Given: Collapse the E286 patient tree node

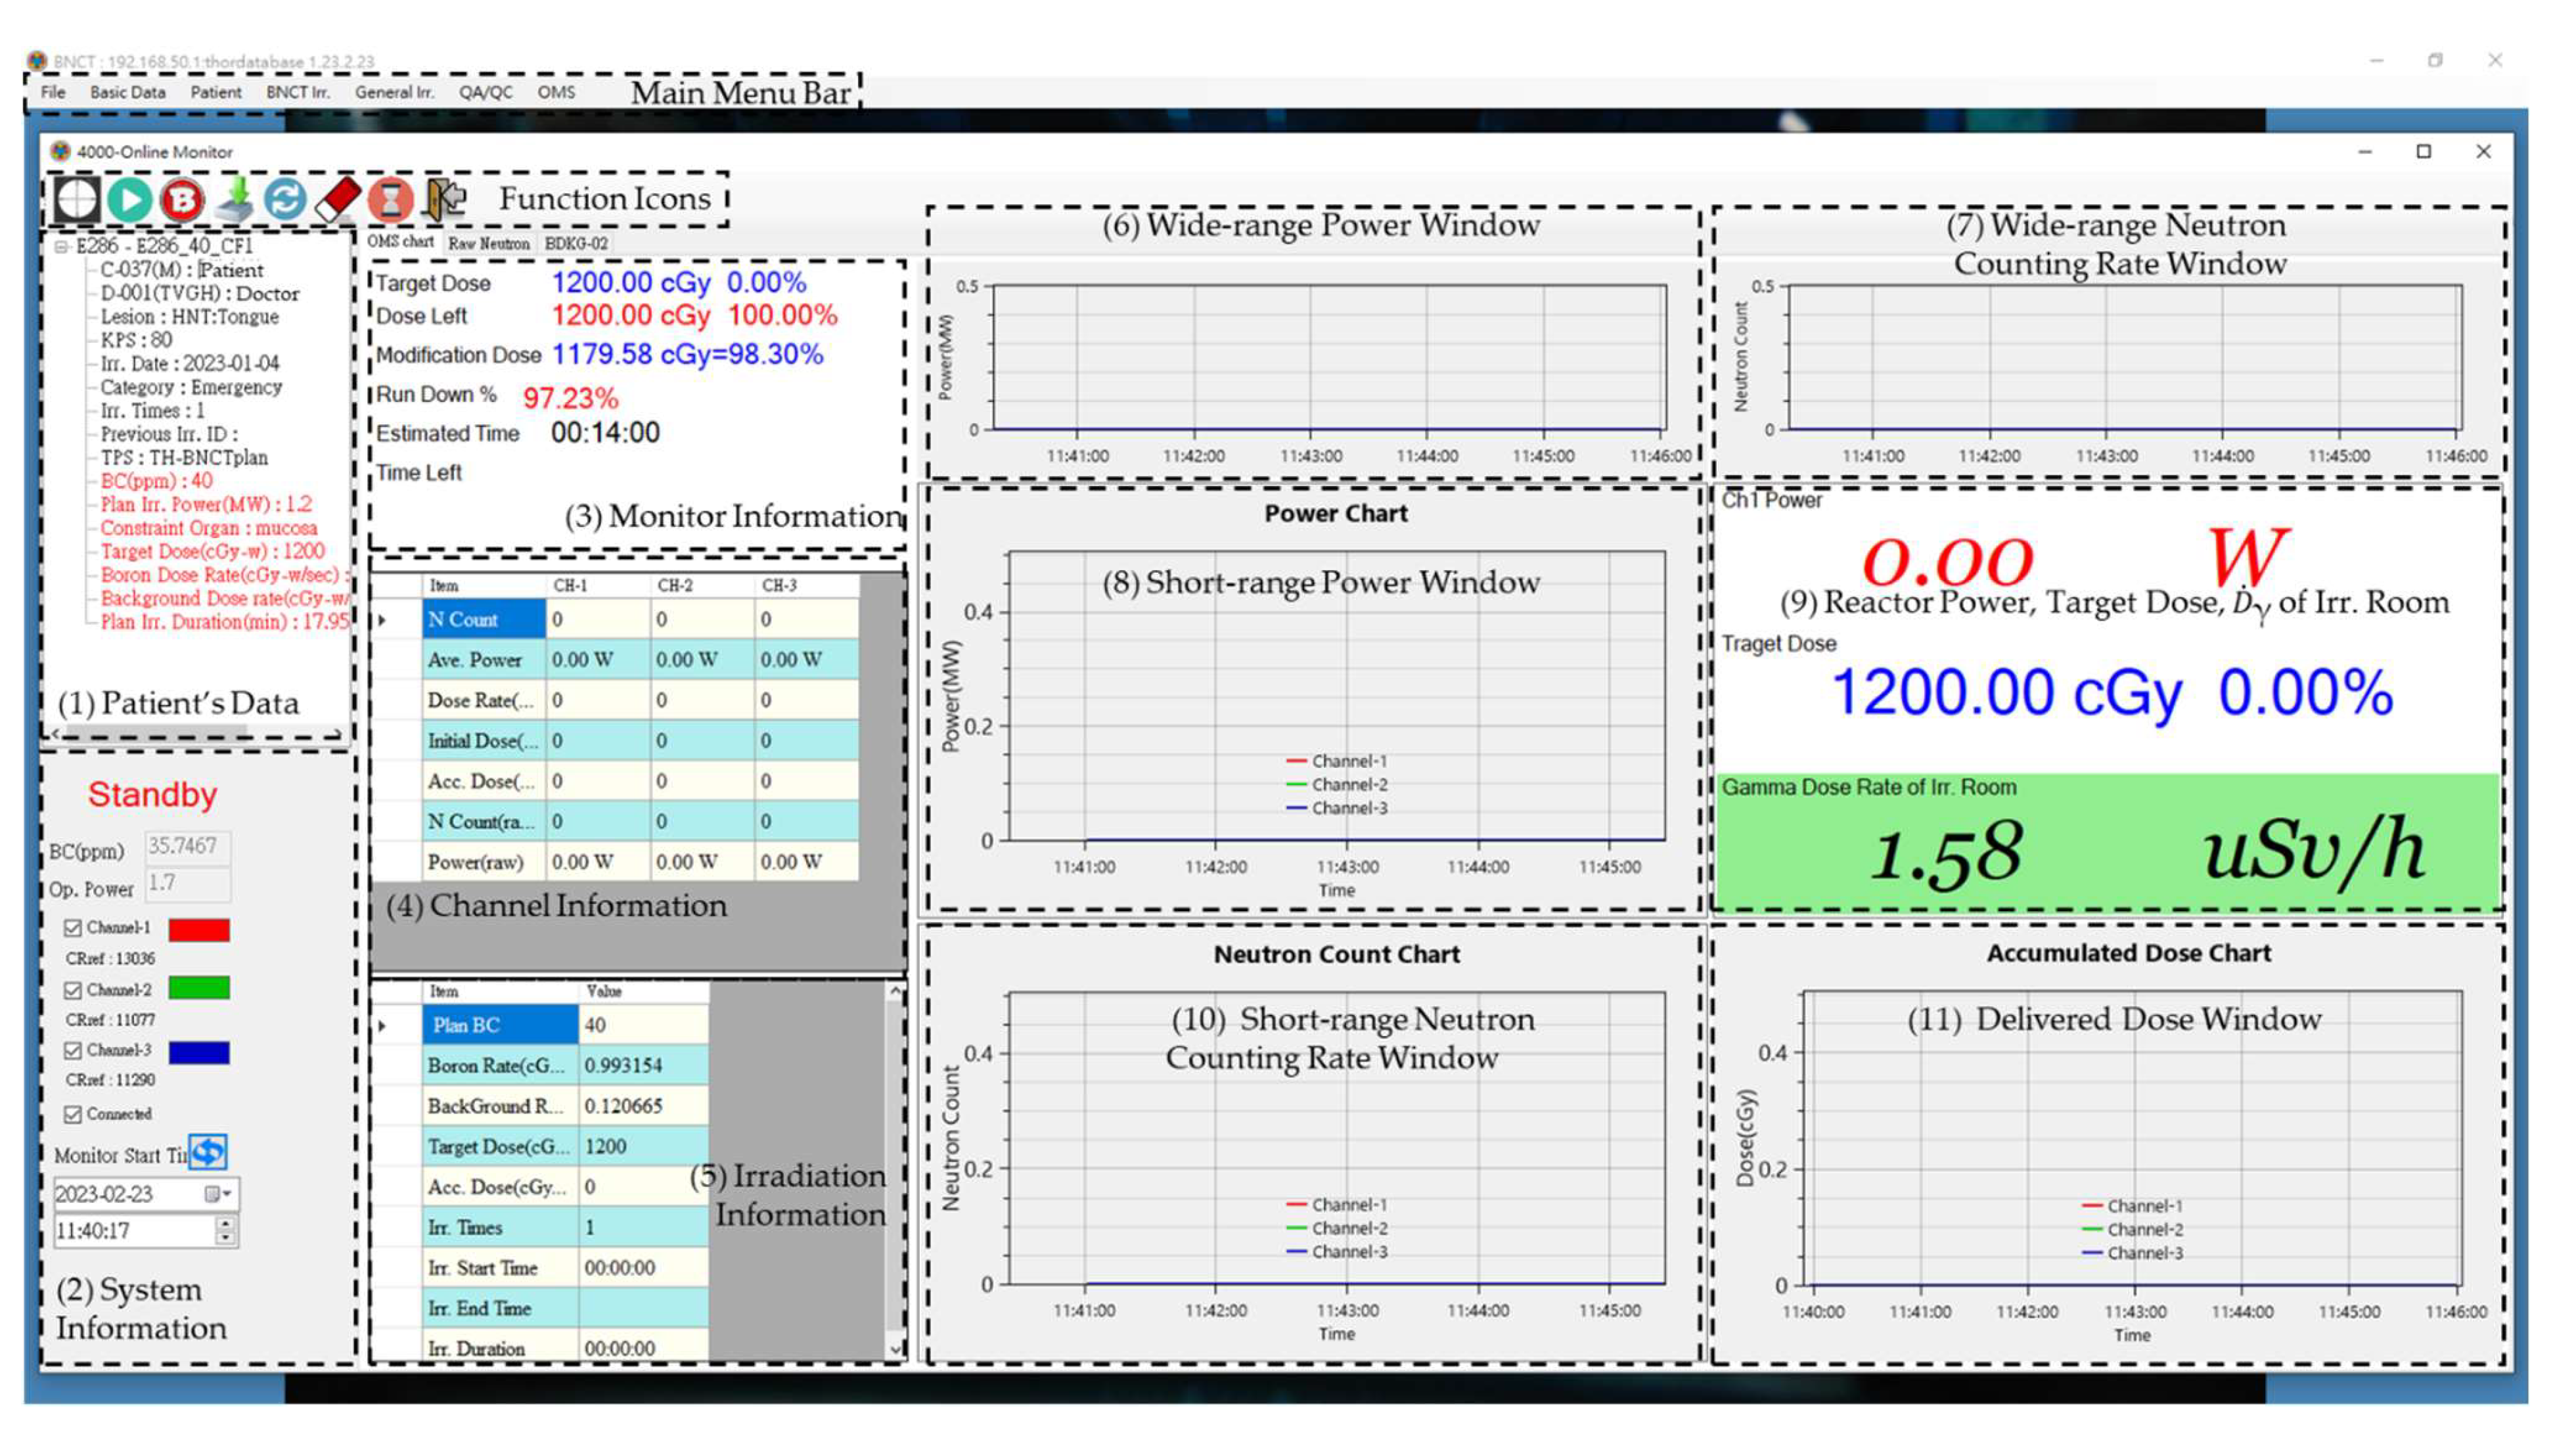Looking at the screenshot, I should 61,246.
